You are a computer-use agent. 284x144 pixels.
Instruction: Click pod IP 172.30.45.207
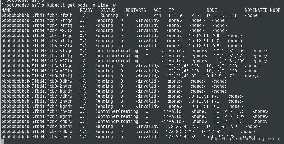[182, 127]
